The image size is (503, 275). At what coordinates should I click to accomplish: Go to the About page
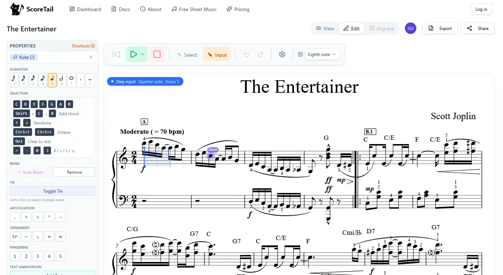[151, 9]
